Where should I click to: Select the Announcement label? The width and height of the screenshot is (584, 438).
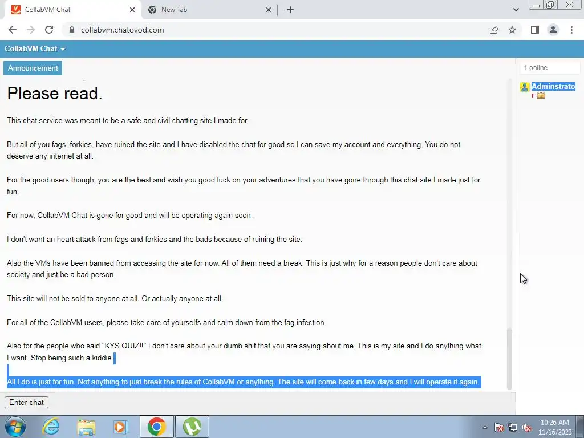pyautogui.click(x=33, y=68)
